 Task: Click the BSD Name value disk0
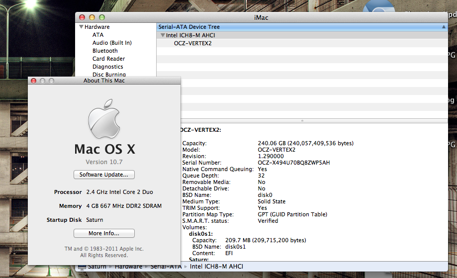click(x=265, y=195)
